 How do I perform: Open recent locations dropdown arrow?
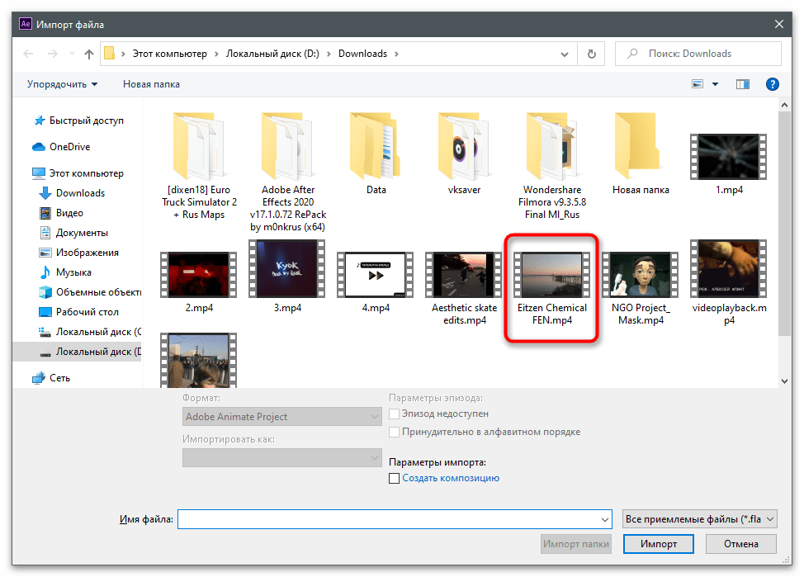pos(72,54)
